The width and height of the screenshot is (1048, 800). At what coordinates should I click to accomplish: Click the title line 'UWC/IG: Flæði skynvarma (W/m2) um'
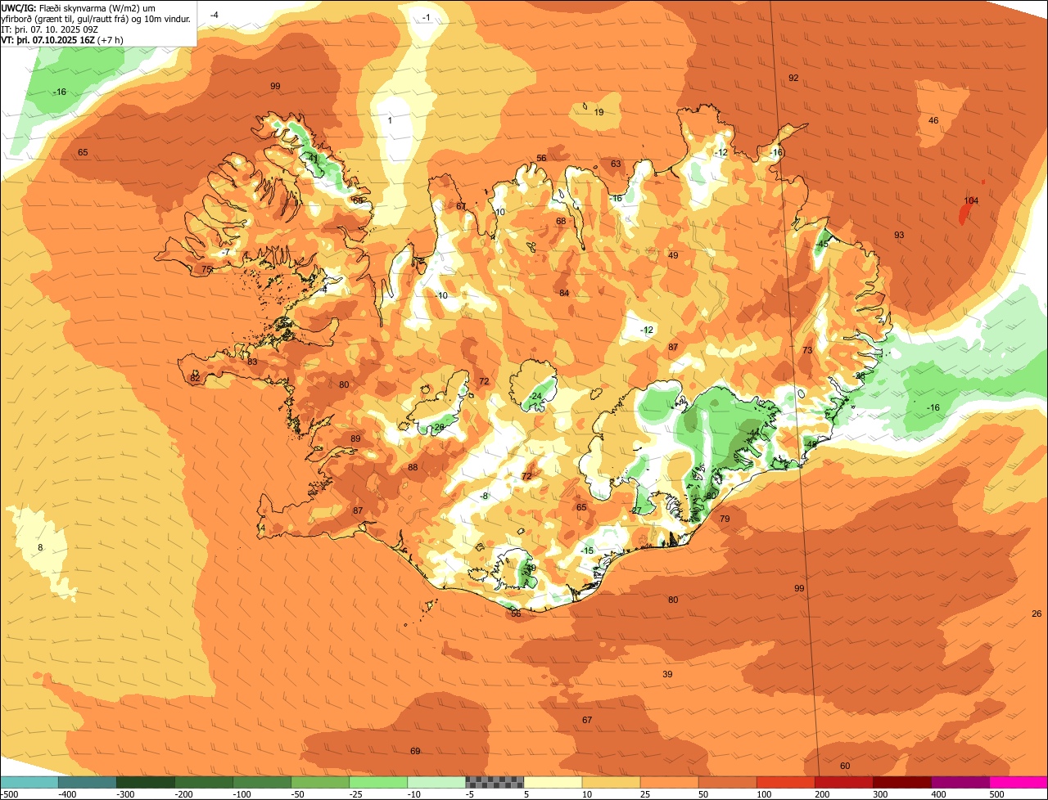click(x=79, y=7)
